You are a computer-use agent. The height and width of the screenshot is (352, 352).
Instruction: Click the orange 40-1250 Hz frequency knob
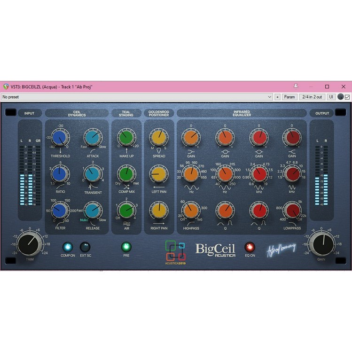pyautogui.click(x=225, y=174)
